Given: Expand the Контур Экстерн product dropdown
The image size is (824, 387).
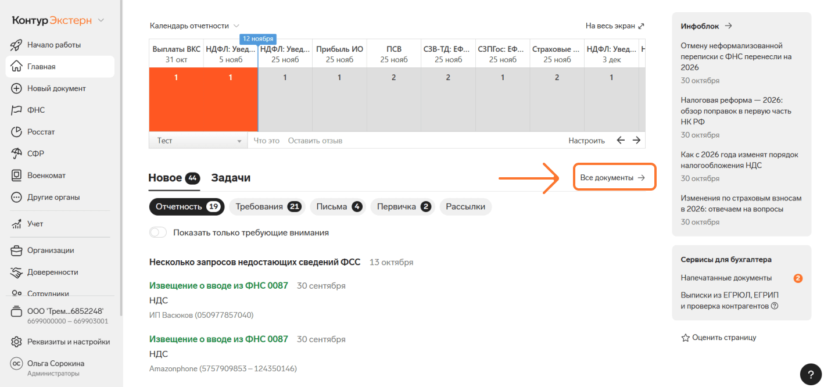Looking at the screenshot, I should [x=101, y=20].
